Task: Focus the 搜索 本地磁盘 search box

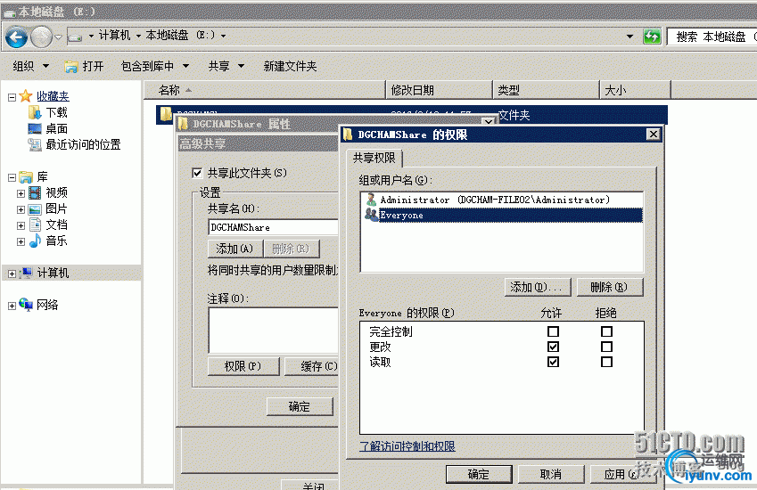Action: coord(712,37)
